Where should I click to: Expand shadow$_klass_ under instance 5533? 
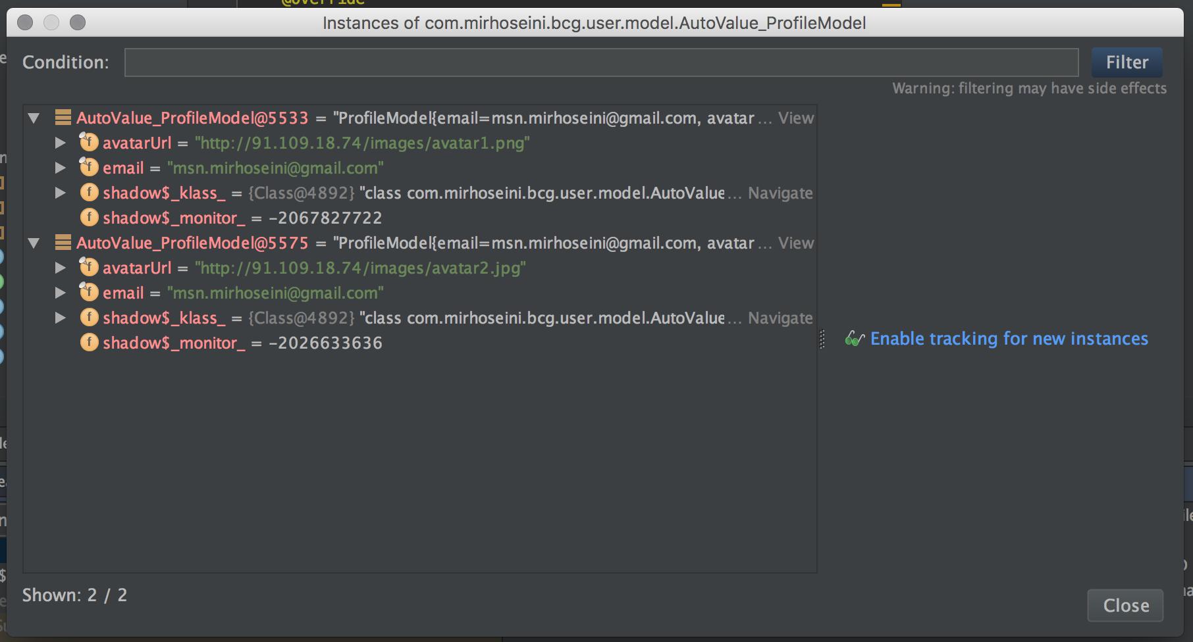(61, 193)
